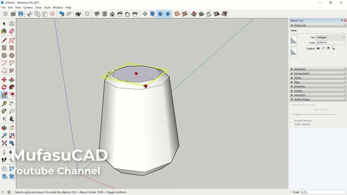Select the Zoom magnifier tool
This screenshot has width=347, height=195.
coord(4,135)
